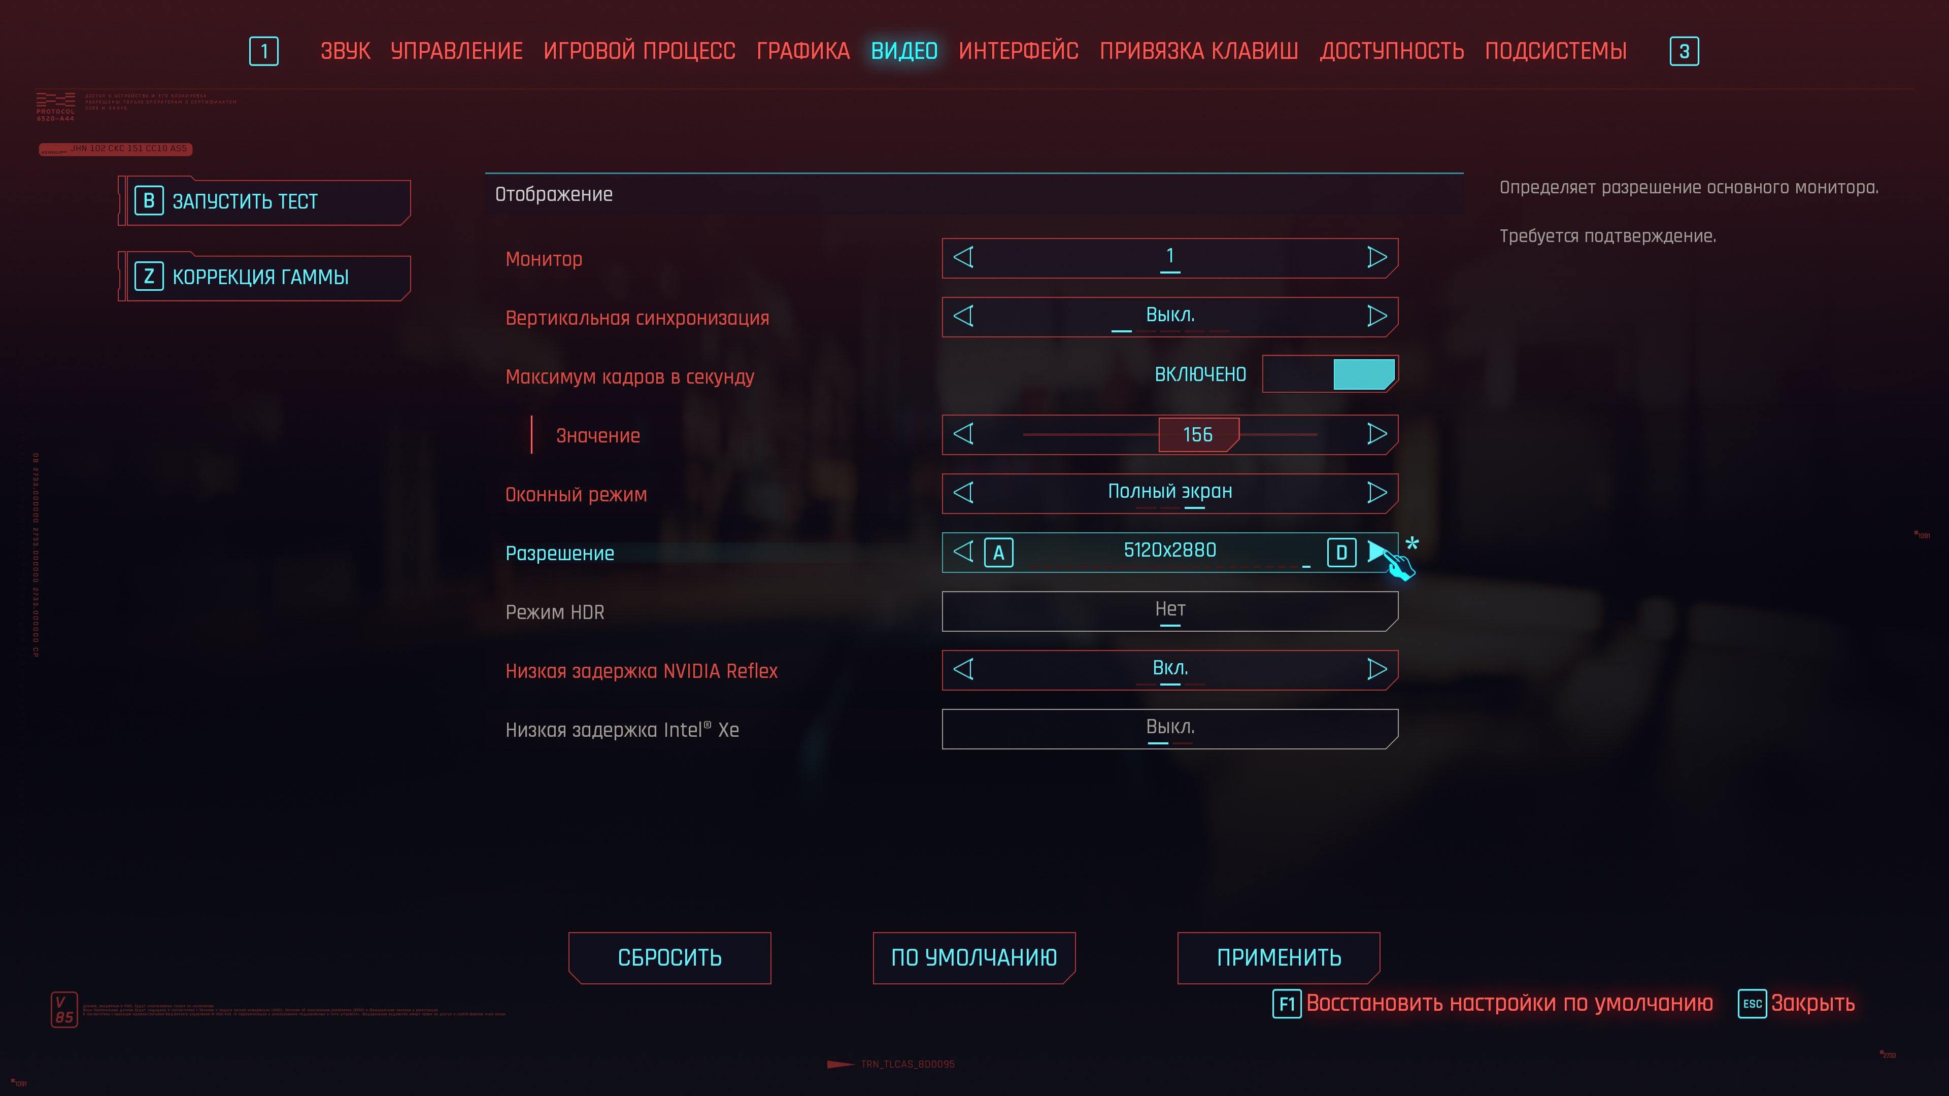Select the Видео tab
The image size is (1949, 1096).
904,51
